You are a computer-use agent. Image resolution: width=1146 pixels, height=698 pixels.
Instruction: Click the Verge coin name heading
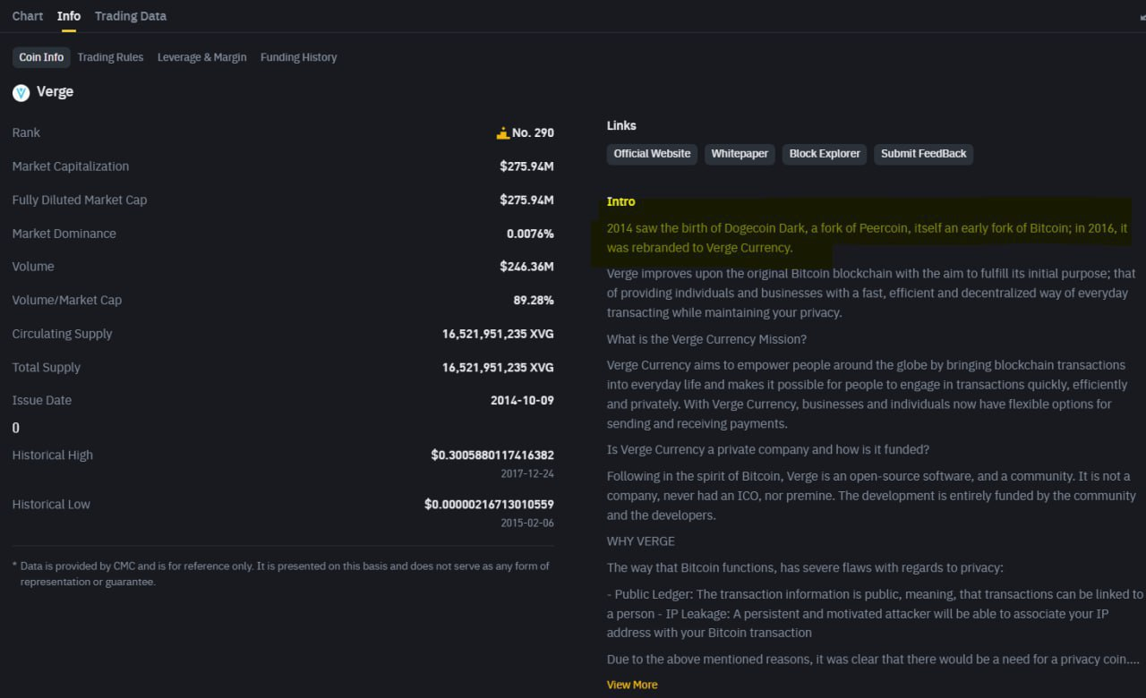click(x=55, y=92)
